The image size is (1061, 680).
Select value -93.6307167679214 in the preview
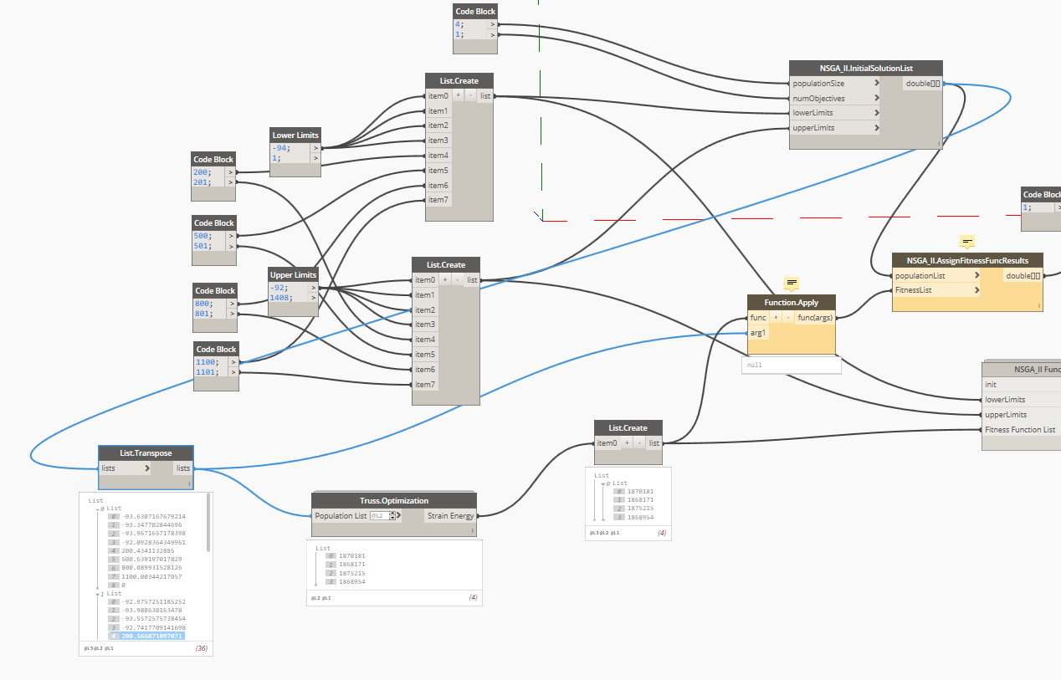(154, 517)
